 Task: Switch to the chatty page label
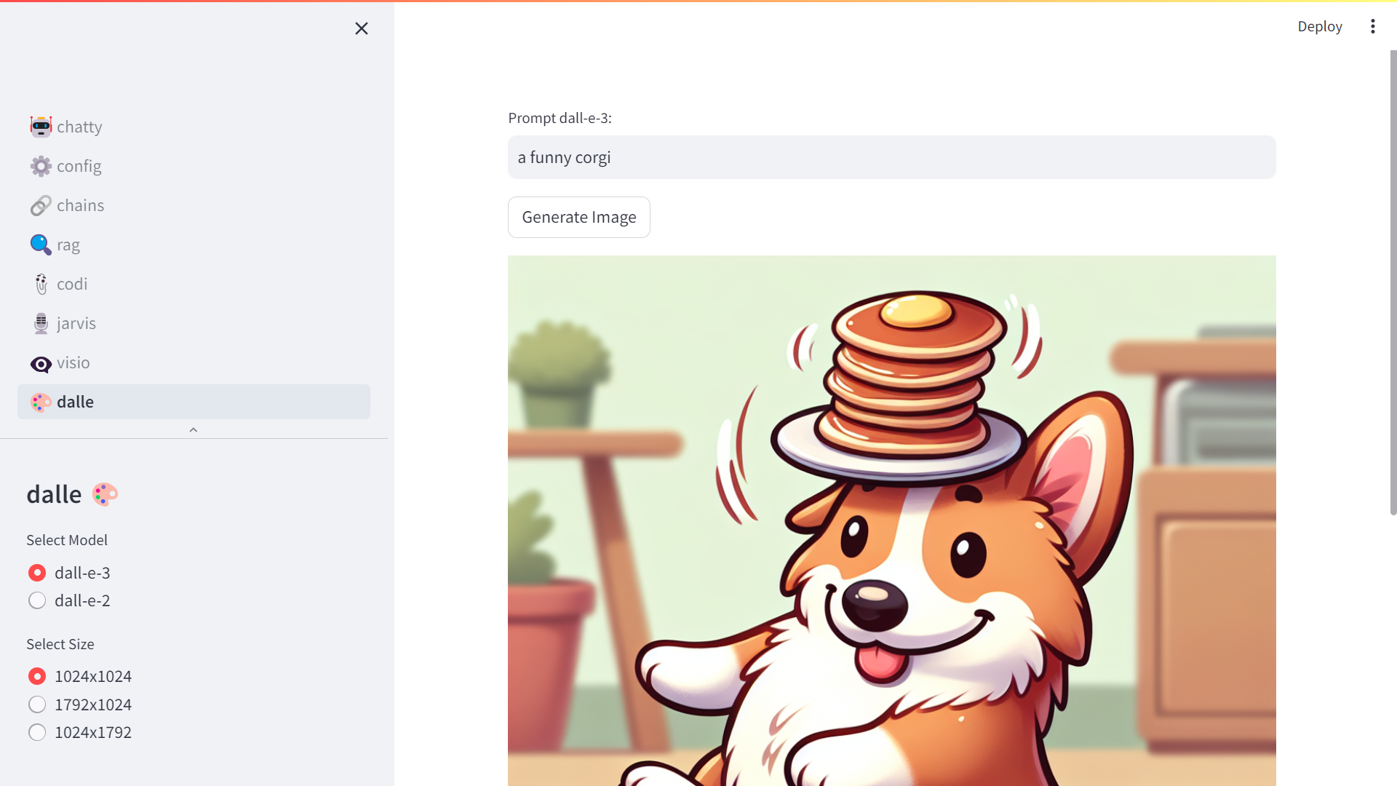(x=79, y=127)
